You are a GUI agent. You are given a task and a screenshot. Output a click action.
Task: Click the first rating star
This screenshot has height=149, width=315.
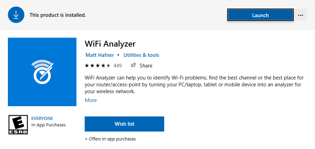(x=87, y=66)
